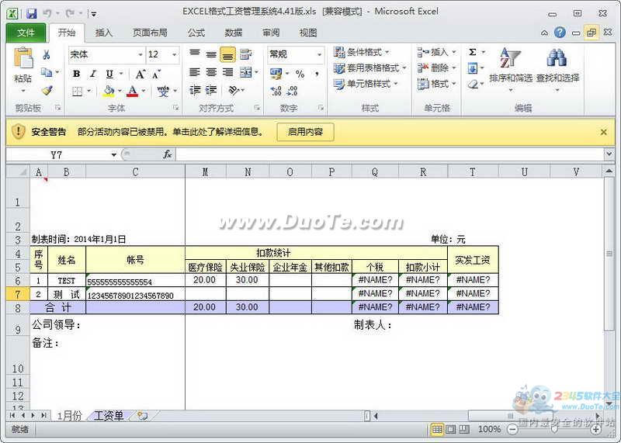Click the Save icon in quick access toolbar
Screen dimensions: 621x443
[32, 13]
